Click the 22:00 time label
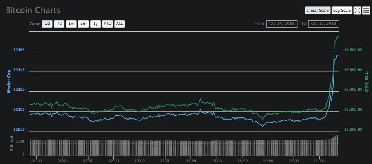 pos(294,160)
